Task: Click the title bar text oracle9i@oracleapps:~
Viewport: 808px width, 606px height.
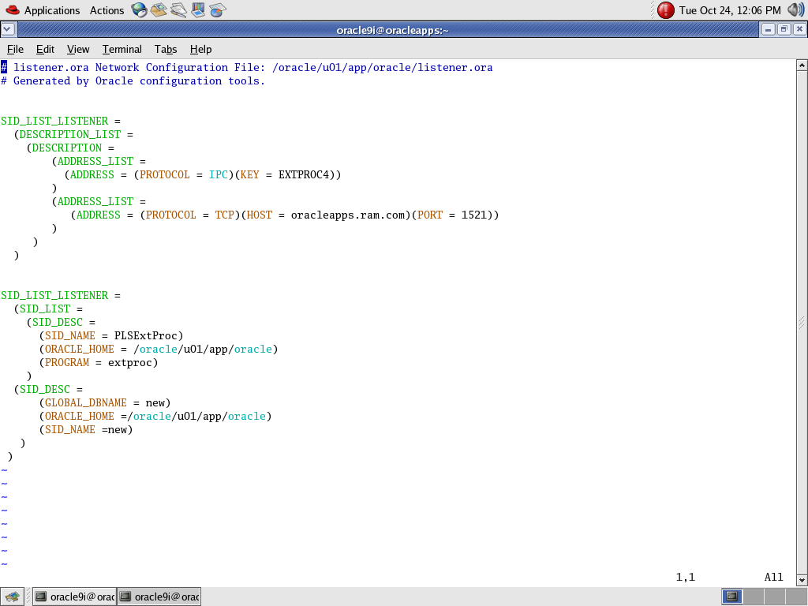Action: click(x=393, y=30)
